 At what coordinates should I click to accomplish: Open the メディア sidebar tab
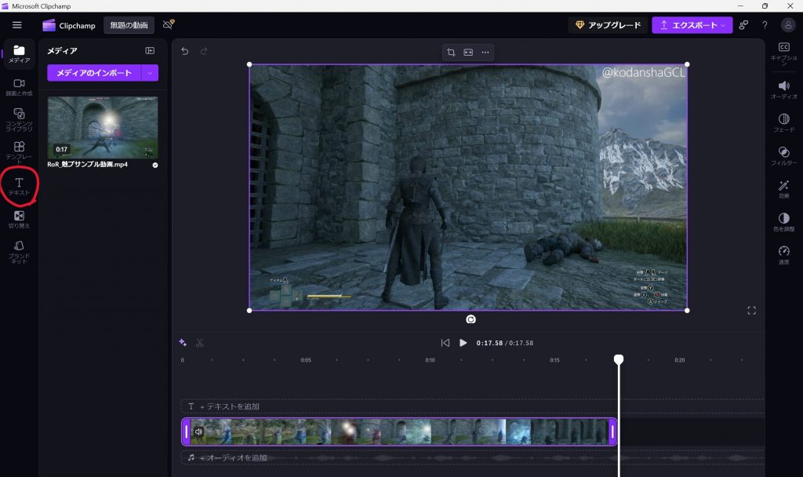coord(19,54)
